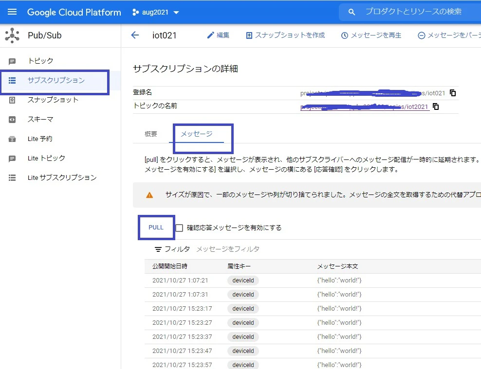Click timestamp 2021/10/27 1:07:21

coord(180,281)
